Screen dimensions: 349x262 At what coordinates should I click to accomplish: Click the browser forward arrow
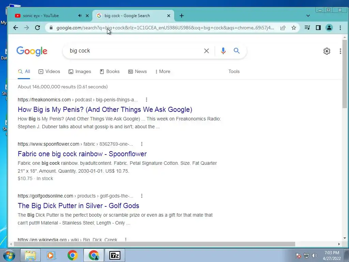(x=27, y=28)
